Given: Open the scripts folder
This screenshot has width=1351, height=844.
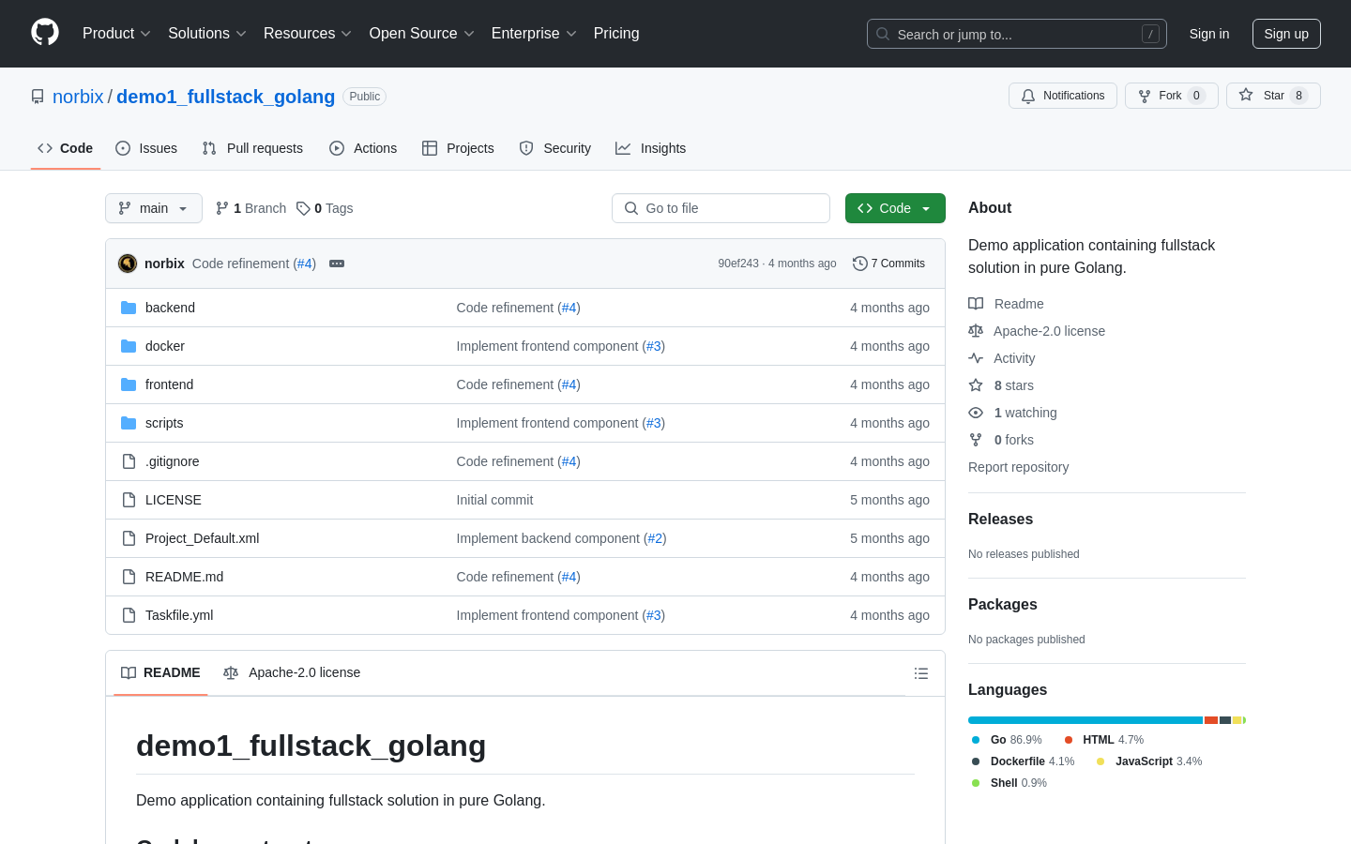Looking at the screenshot, I should [164, 423].
